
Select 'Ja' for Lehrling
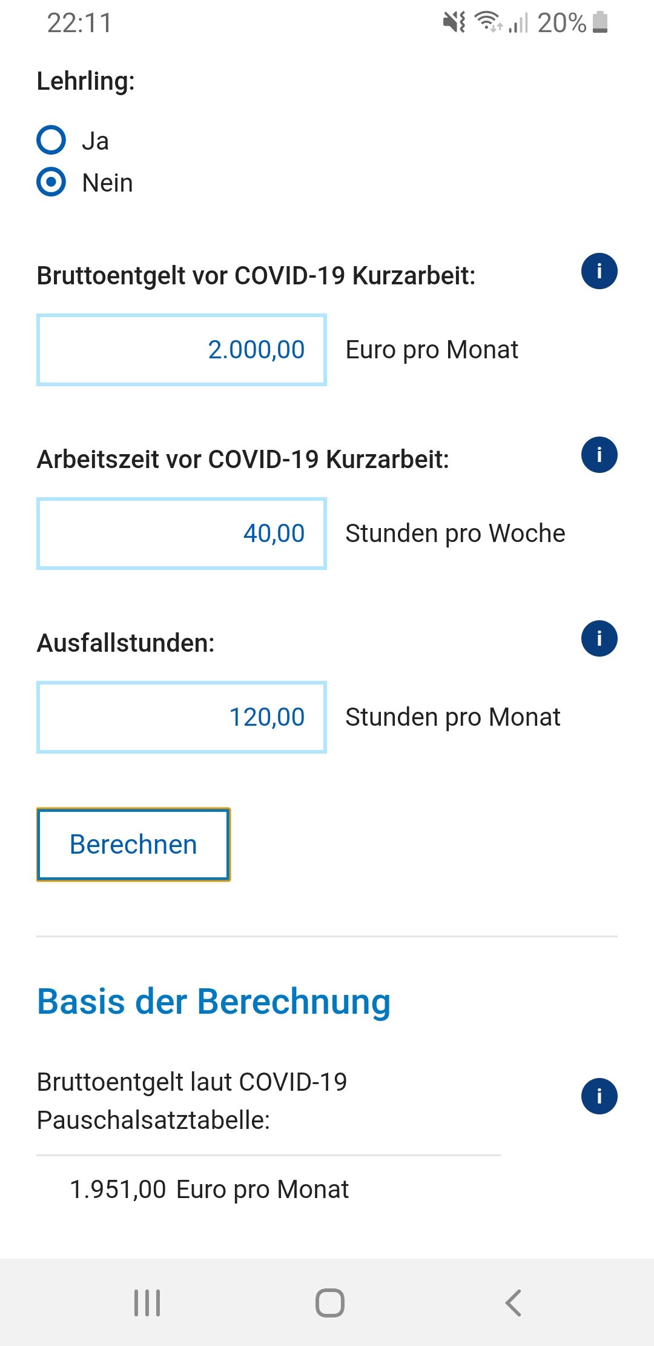51,140
